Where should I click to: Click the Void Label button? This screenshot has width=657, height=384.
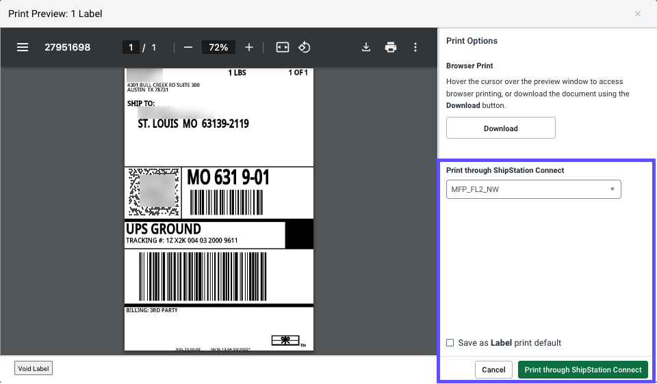click(34, 369)
